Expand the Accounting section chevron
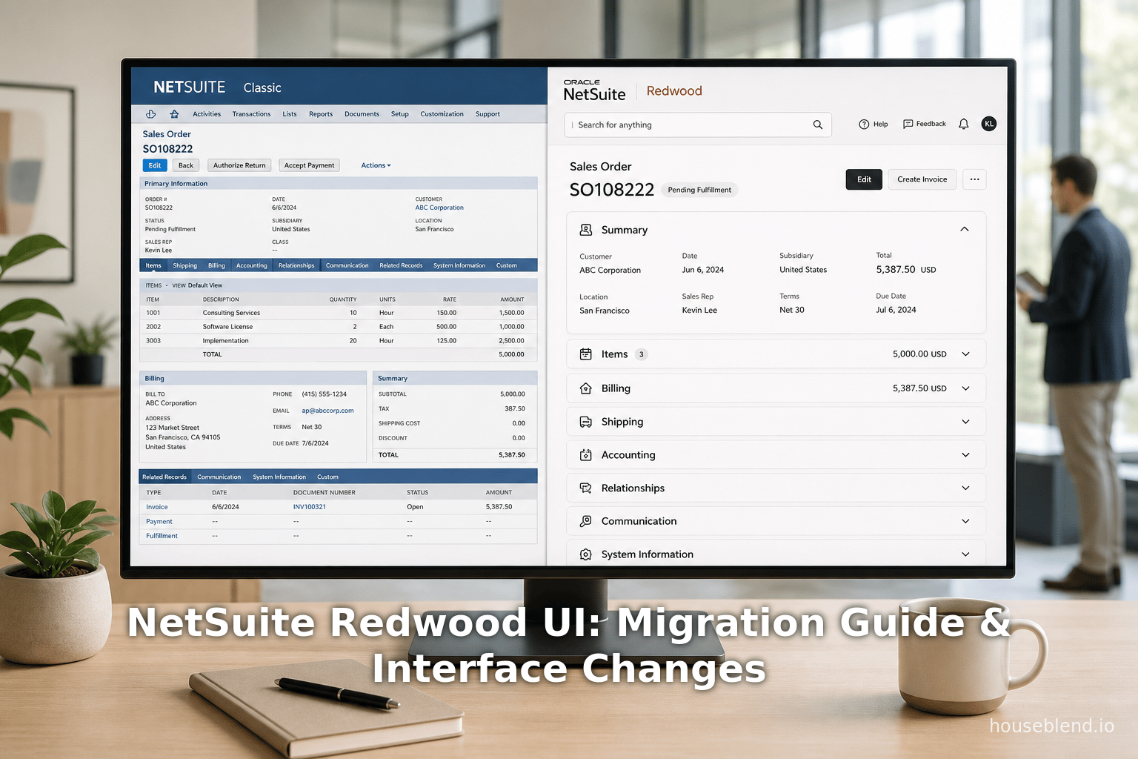 (965, 455)
